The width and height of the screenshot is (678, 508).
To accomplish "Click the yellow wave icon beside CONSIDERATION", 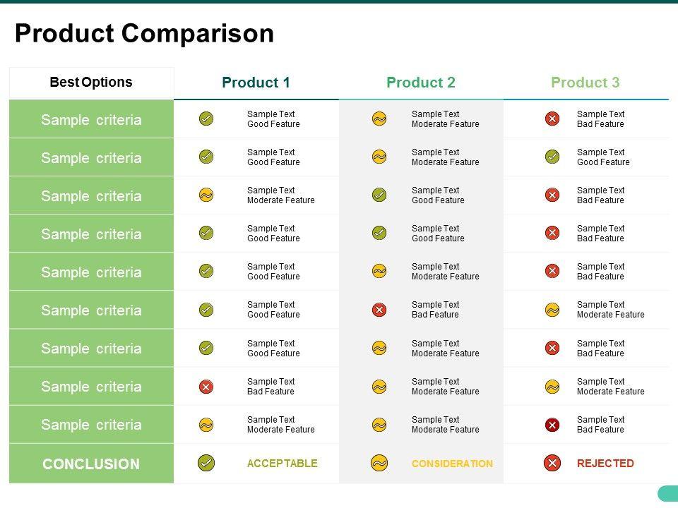I will [379, 464].
